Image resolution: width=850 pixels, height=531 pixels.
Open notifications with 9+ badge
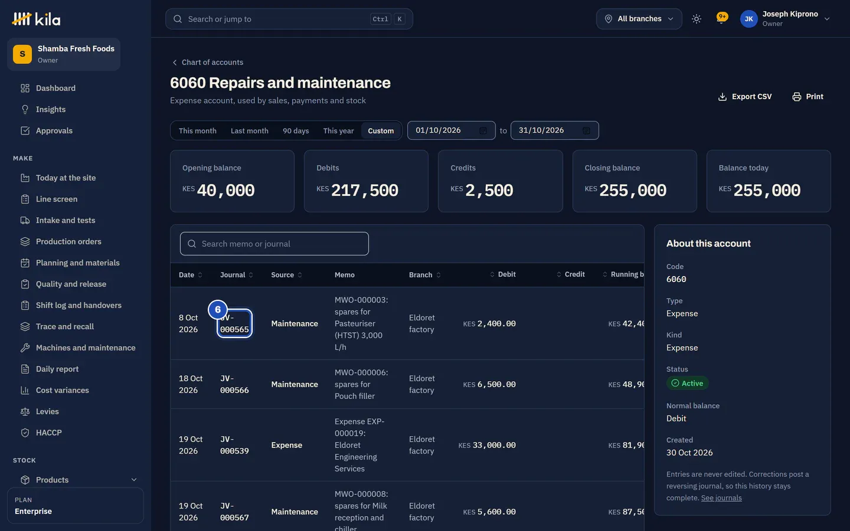(x=721, y=18)
